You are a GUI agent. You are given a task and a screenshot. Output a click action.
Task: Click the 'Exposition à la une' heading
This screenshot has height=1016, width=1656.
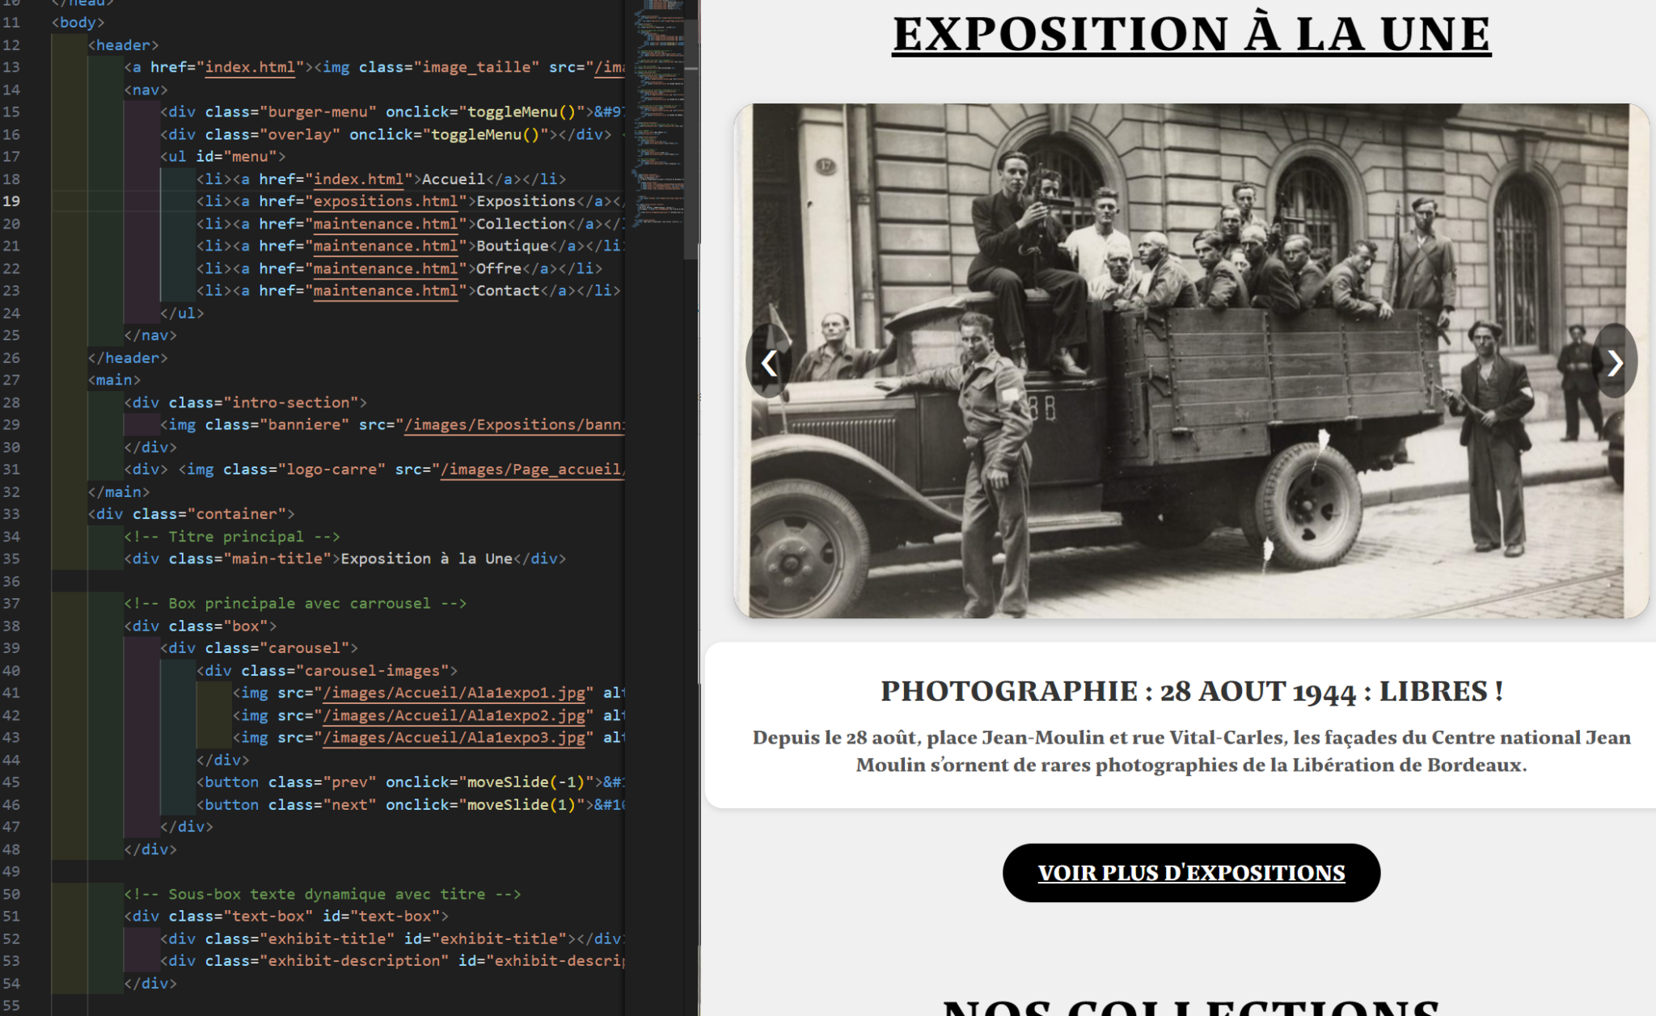click(1191, 34)
